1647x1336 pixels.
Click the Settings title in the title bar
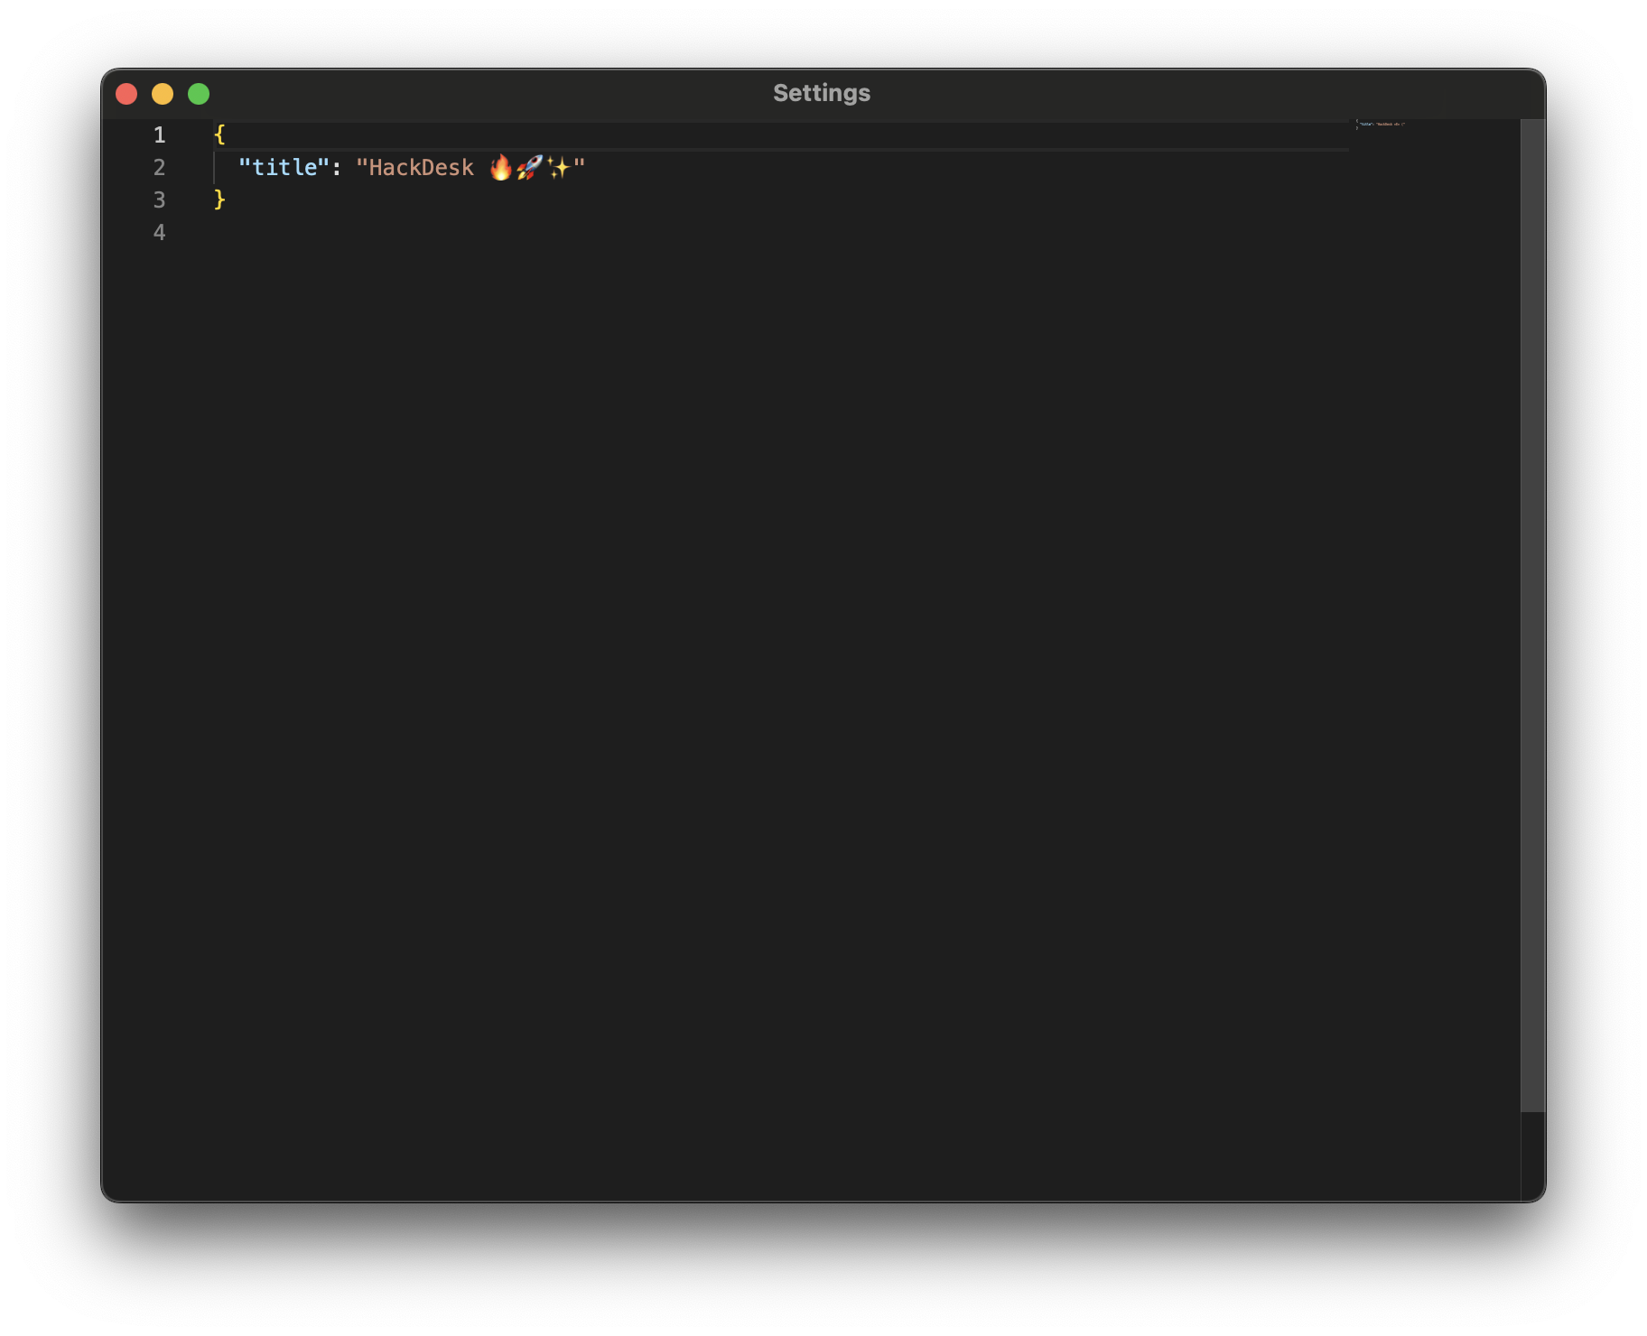[x=821, y=93]
